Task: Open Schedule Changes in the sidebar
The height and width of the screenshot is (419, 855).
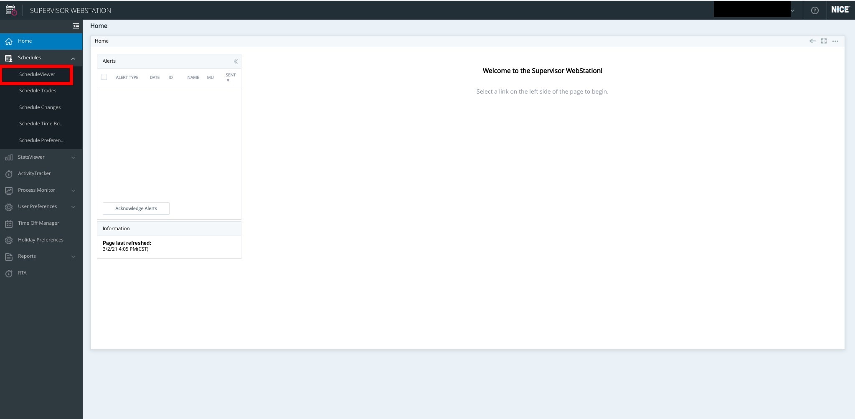Action: (40, 107)
